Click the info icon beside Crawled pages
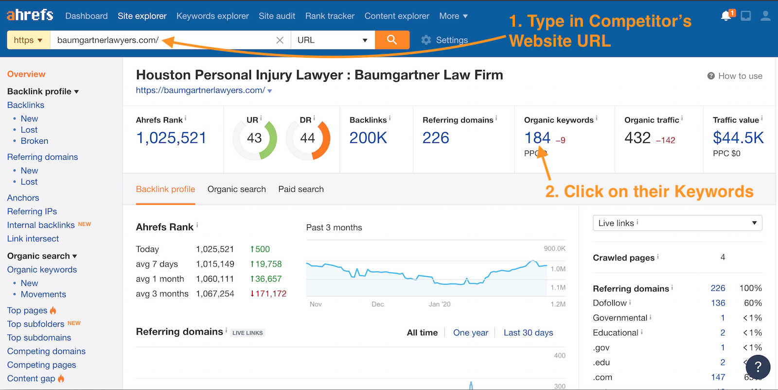The width and height of the screenshot is (778, 390). pos(658,256)
